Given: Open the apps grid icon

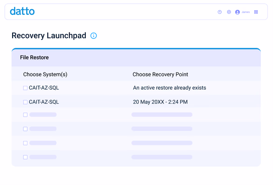Looking at the screenshot, I should tap(256, 12).
